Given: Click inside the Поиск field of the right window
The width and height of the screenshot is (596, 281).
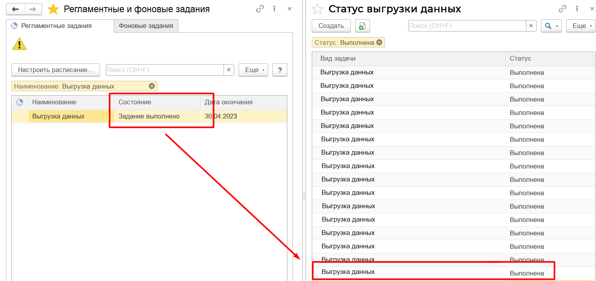Looking at the screenshot, I should [465, 26].
